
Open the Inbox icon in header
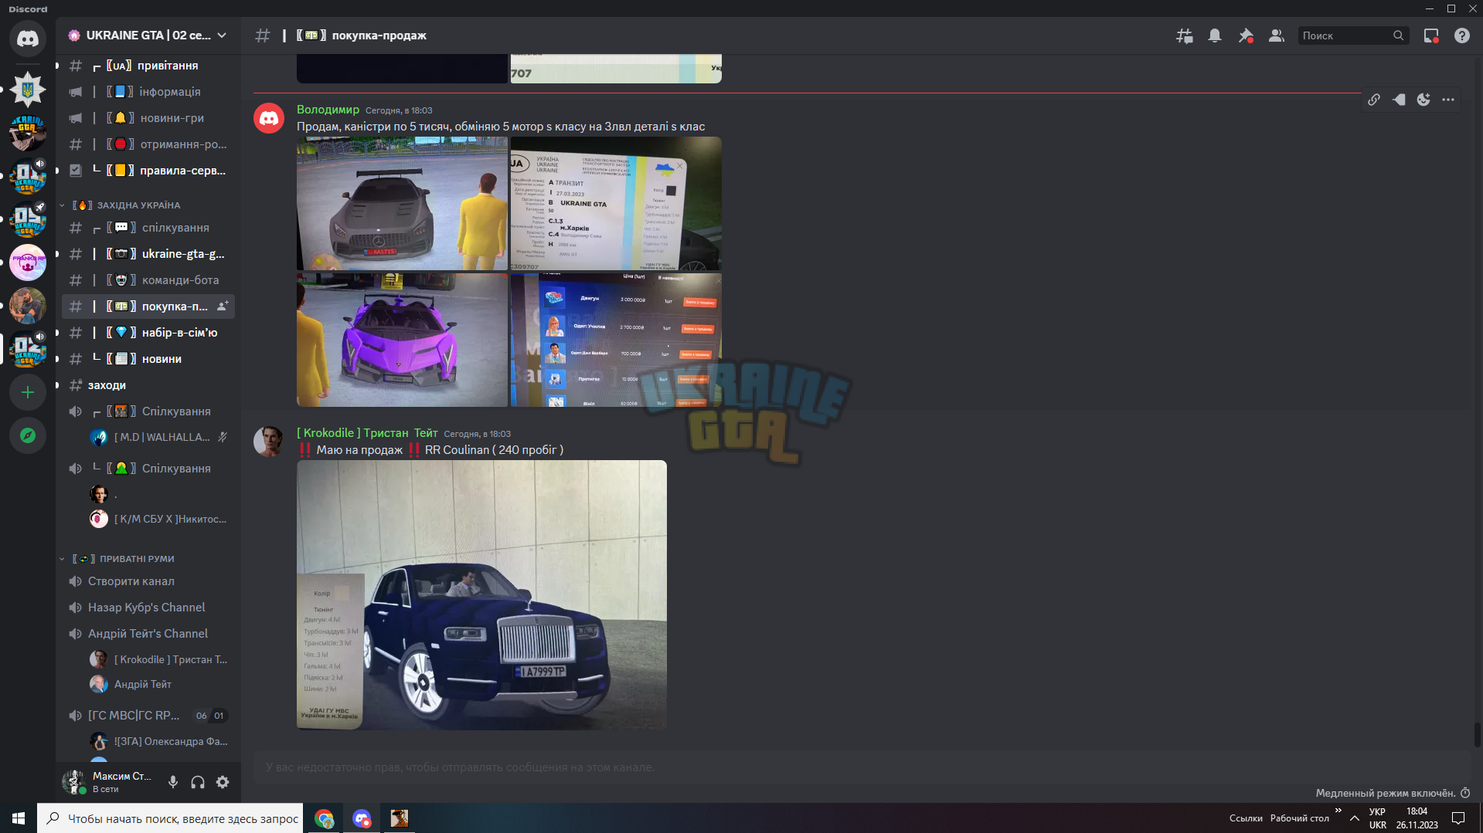point(1431,36)
